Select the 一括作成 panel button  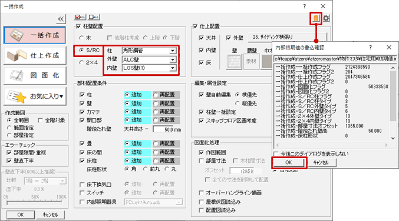point(35,35)
